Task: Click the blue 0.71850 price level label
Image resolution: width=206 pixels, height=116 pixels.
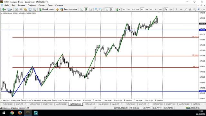Action: 202,30
